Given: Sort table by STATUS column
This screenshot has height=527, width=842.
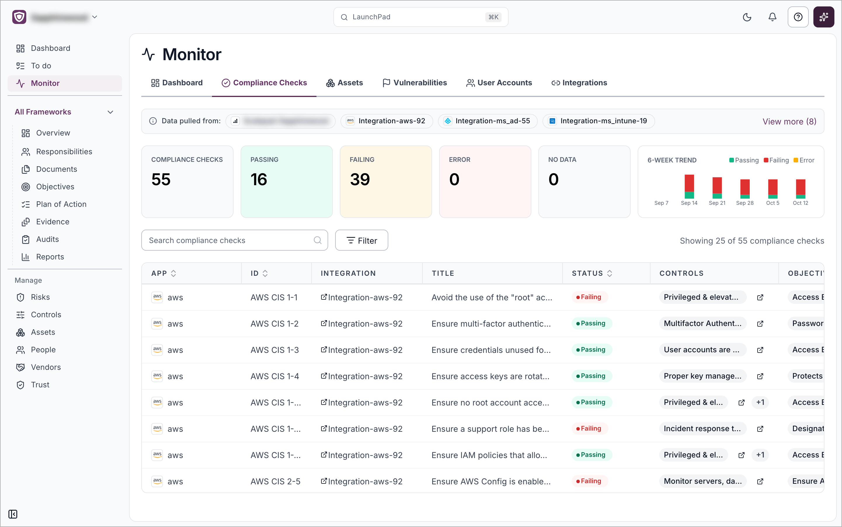Looking at the screenshot, I should pos(610,273).
